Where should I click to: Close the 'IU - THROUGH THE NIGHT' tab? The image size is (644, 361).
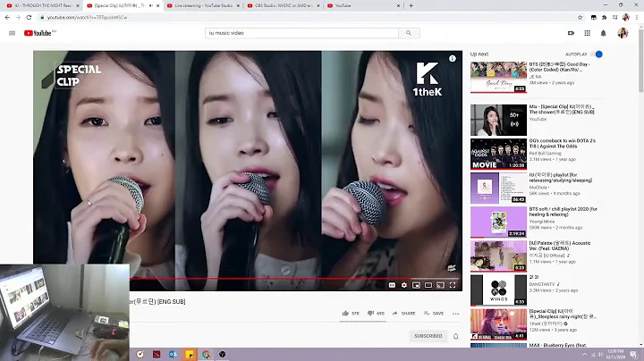[78, 5]
